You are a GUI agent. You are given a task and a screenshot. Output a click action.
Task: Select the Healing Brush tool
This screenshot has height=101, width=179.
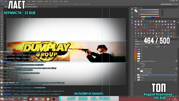point(2,24)
